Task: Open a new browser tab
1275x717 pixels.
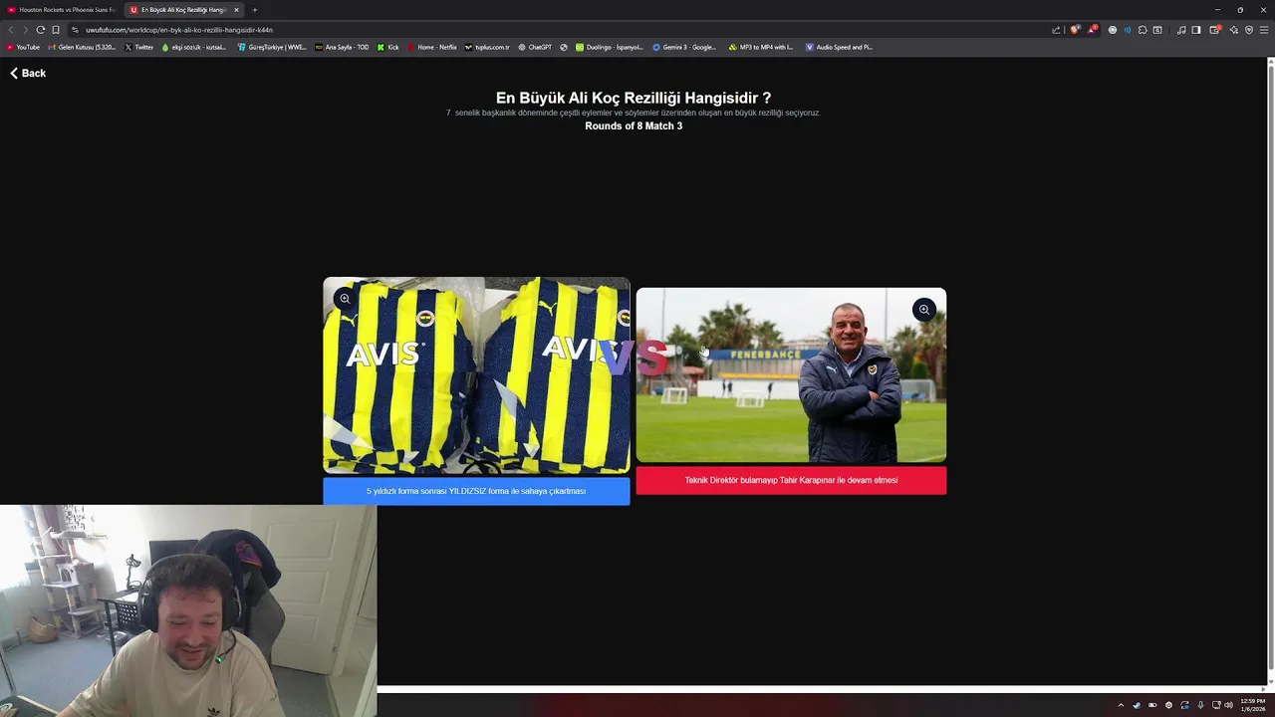Action: [254, 10]
